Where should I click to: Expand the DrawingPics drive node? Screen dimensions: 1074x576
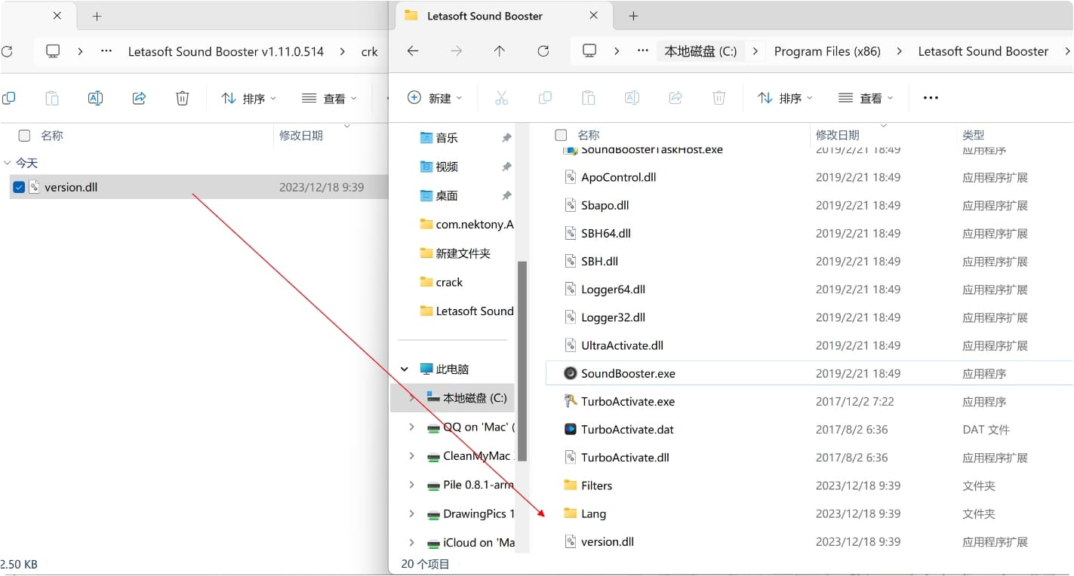pos(411,513)
